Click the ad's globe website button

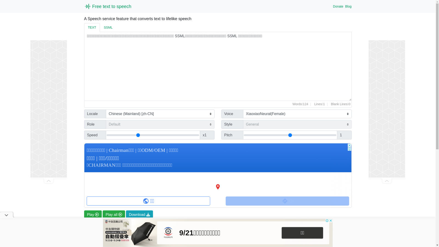tap(148, 201)
